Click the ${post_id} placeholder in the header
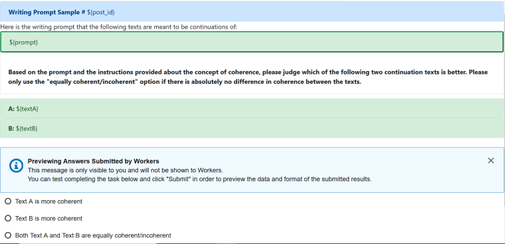Image resolution: width=505 pixels, height=244 pixels. click(x=101, y=12)
